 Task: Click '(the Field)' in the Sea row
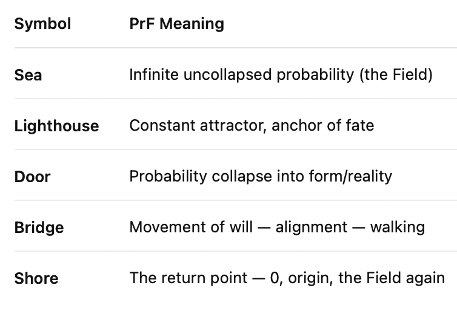399,75
